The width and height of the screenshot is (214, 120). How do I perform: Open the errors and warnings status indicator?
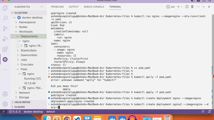coord(15,112)
